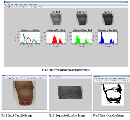Open the Window menu in Figure 7
Viewport: 130px width, 120px height.
point(120,78)
